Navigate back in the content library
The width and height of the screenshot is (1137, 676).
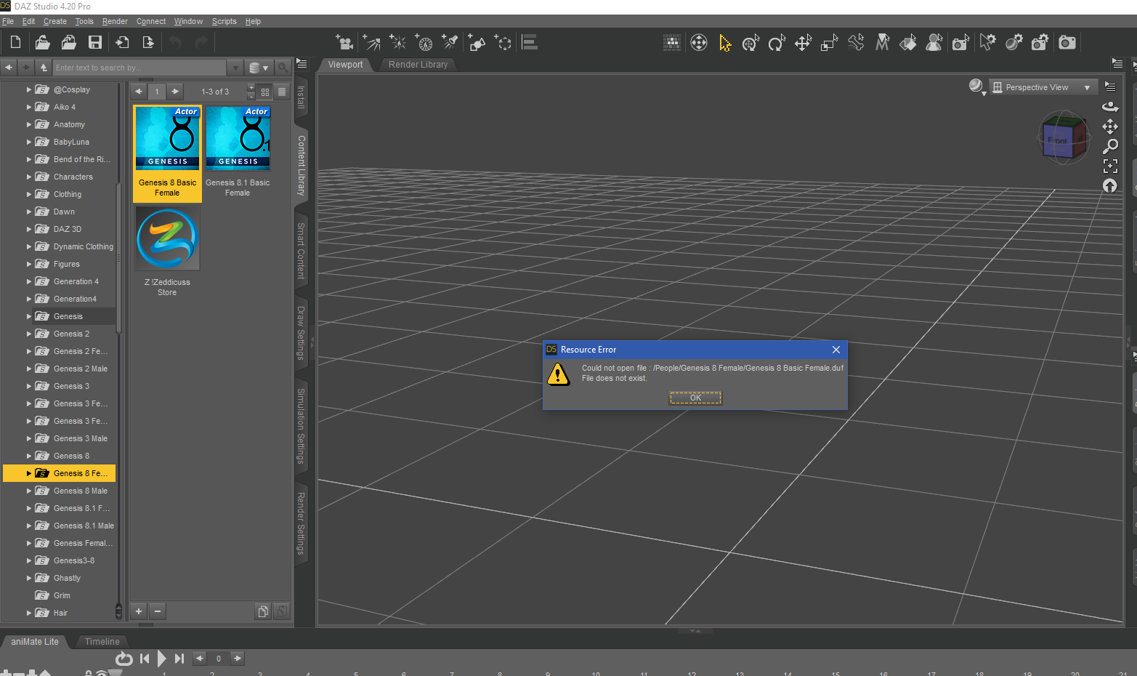click(x=9, y=68)
